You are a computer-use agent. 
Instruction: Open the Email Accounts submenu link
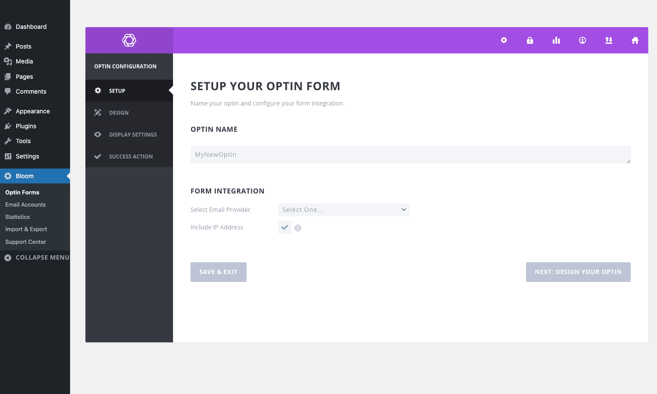point(25,204)
